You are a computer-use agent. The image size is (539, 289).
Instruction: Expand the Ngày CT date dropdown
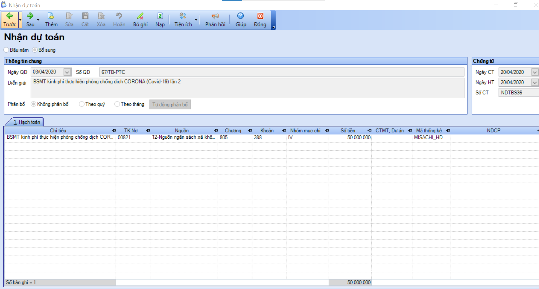535,72
